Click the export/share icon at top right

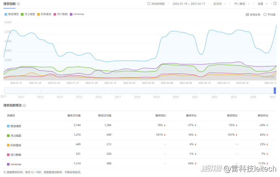(275, 4)
